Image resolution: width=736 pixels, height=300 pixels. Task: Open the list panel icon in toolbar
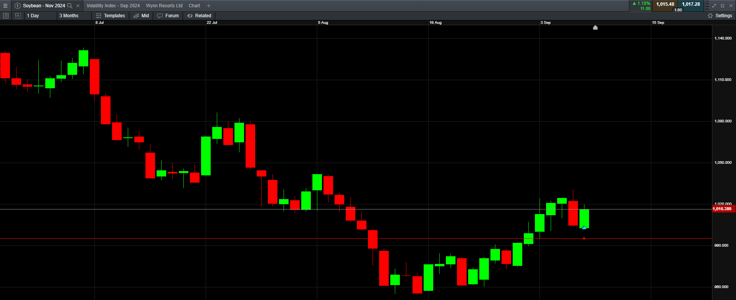[x=6, y=16]
